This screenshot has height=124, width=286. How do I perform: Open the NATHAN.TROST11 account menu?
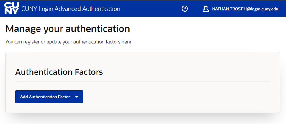[245, 9]
